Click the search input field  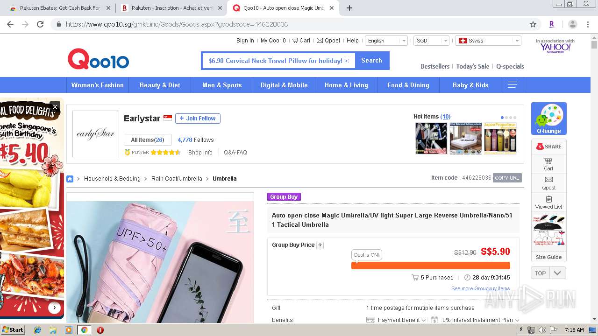(x=279, y=61)
